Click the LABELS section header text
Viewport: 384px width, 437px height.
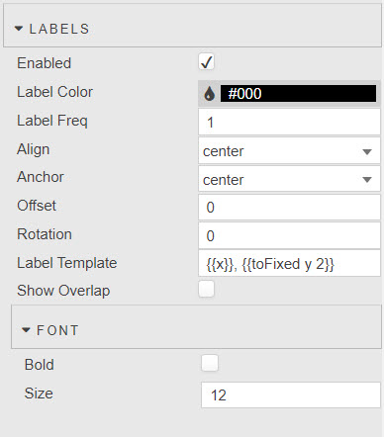point(59,29)
